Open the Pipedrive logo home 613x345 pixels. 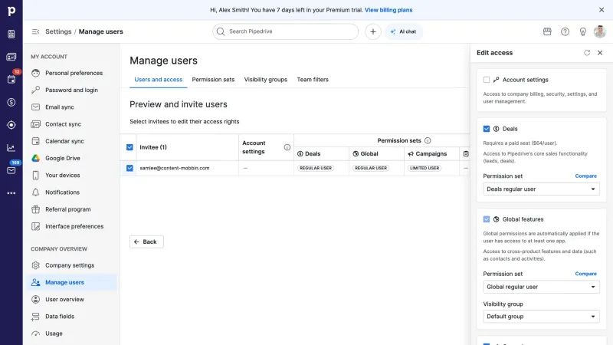point(11,11)
